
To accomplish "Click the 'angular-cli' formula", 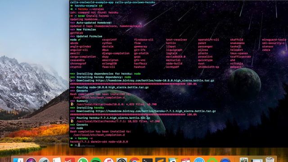I will 79,50.
